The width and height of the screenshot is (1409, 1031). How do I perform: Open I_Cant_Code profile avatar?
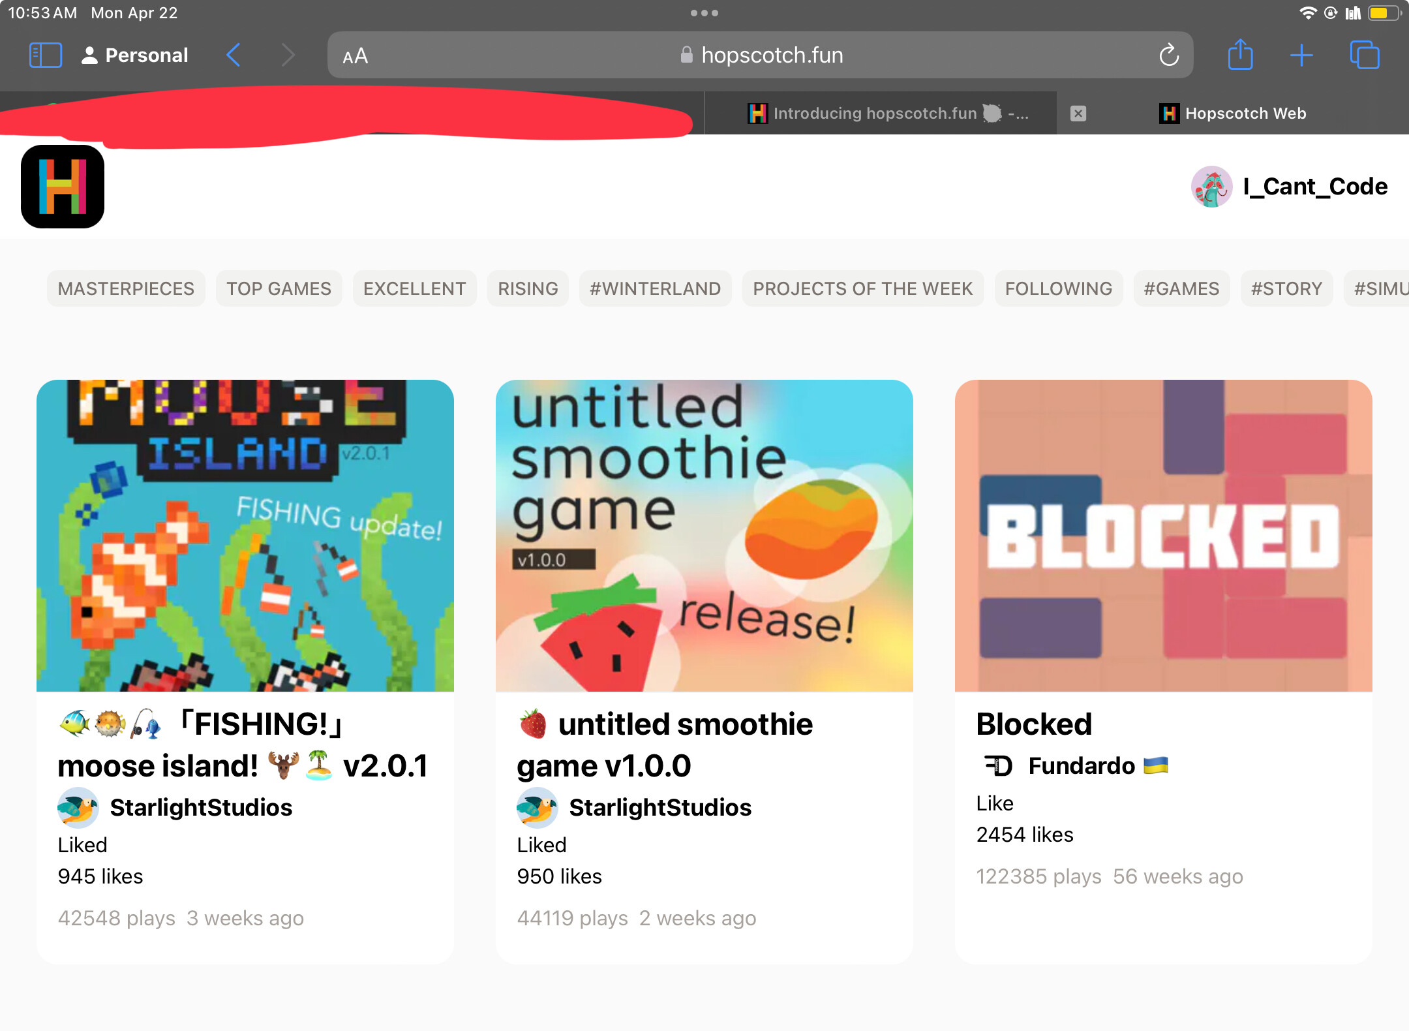1211,187
